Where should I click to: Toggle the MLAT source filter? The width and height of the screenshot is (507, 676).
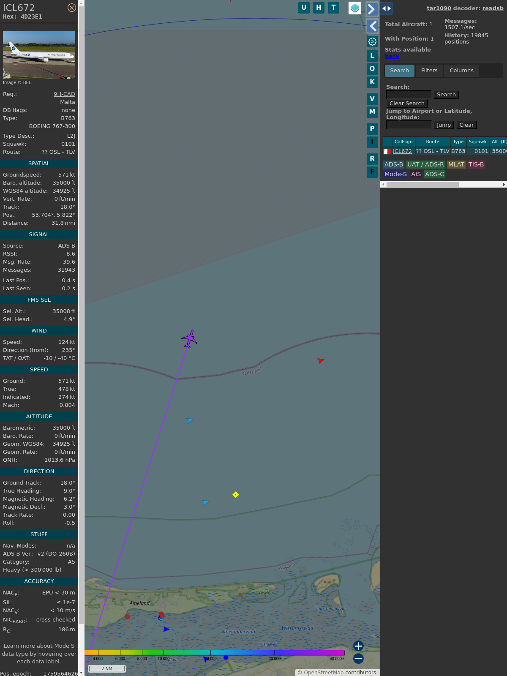(456, 164)
